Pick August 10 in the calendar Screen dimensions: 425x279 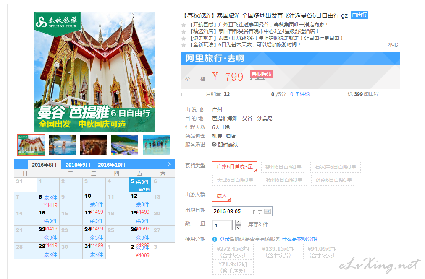tap(94, 200)
